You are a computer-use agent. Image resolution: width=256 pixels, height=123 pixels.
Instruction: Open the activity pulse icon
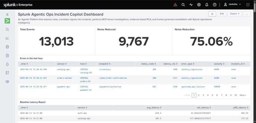(x=191, y=5)
